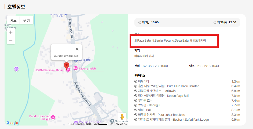The width and height of the screenshot is (253, 129).
Task: Click the check-out clock icon
Action: click(x=215, y=23)
